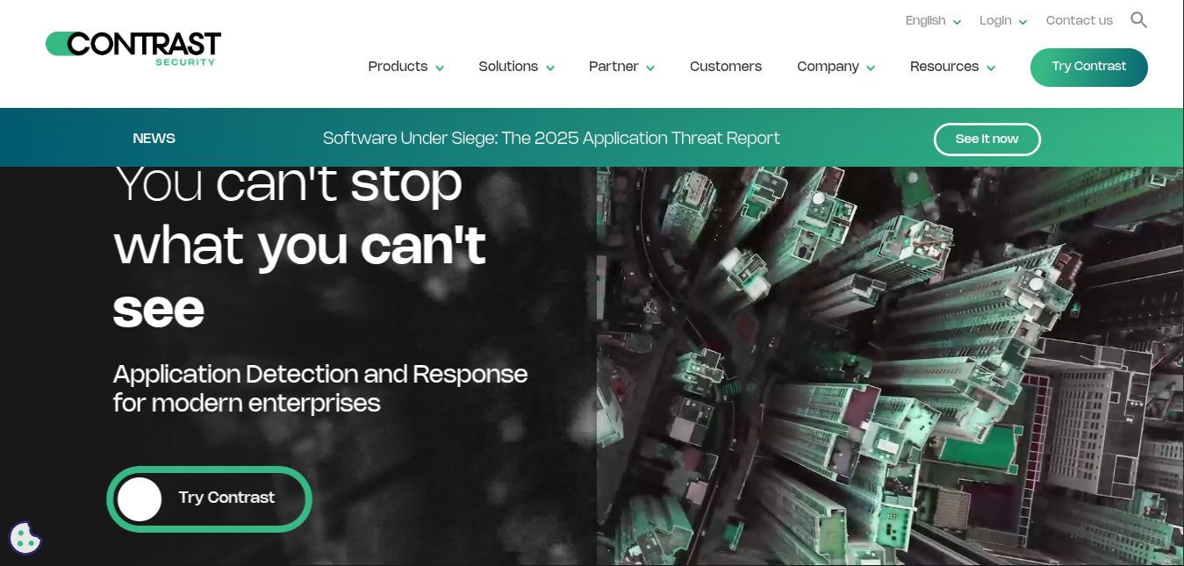Open the Solutions menu
This screenshot has width=1184, height=566.
(517, 67)
